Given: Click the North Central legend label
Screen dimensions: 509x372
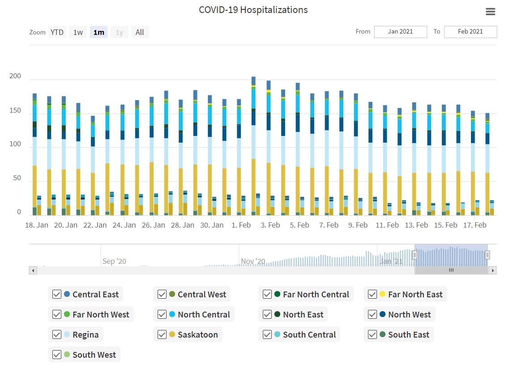Looking at the screenshot, I should click(204, 315).
